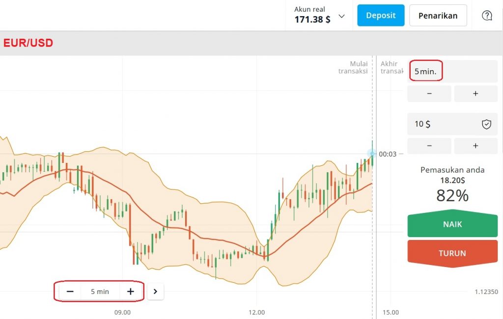Image resolution: width=503 pixels, height=319 pixels.
Task: Click plus to enlarge the chart timeframe
Action: (x=131, y=291)
